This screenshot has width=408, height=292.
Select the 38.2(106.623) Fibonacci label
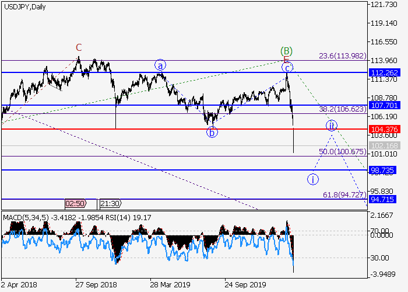[x=342, y=109]
